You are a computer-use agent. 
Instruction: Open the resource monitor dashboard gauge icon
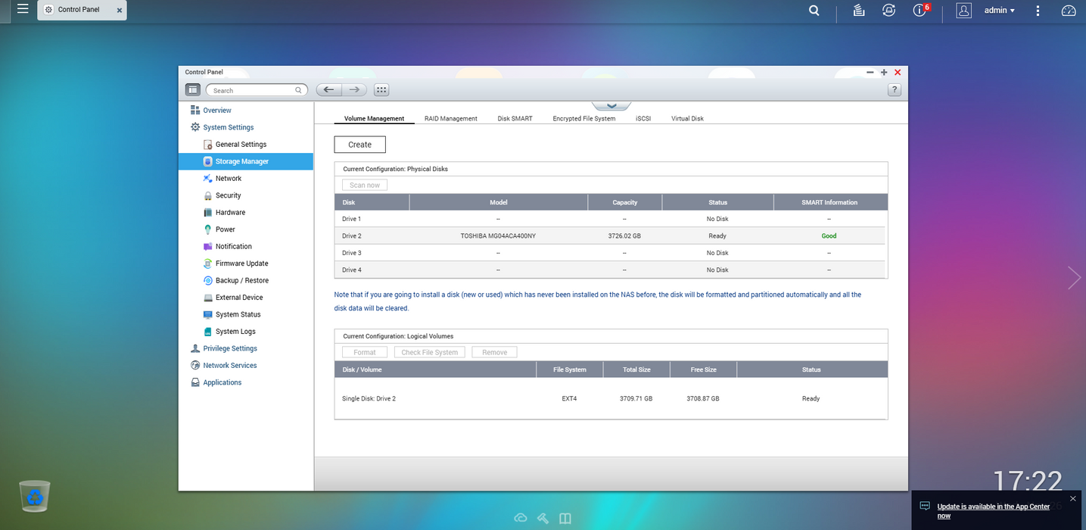tap(1068, 11)
